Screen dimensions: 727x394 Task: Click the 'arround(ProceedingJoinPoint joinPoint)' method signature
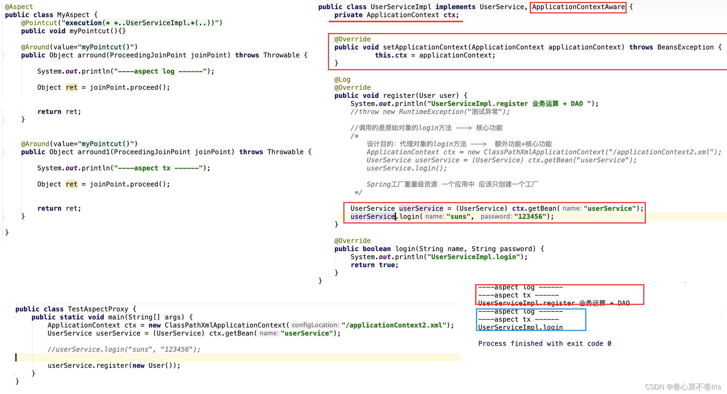tap(154, 55)
